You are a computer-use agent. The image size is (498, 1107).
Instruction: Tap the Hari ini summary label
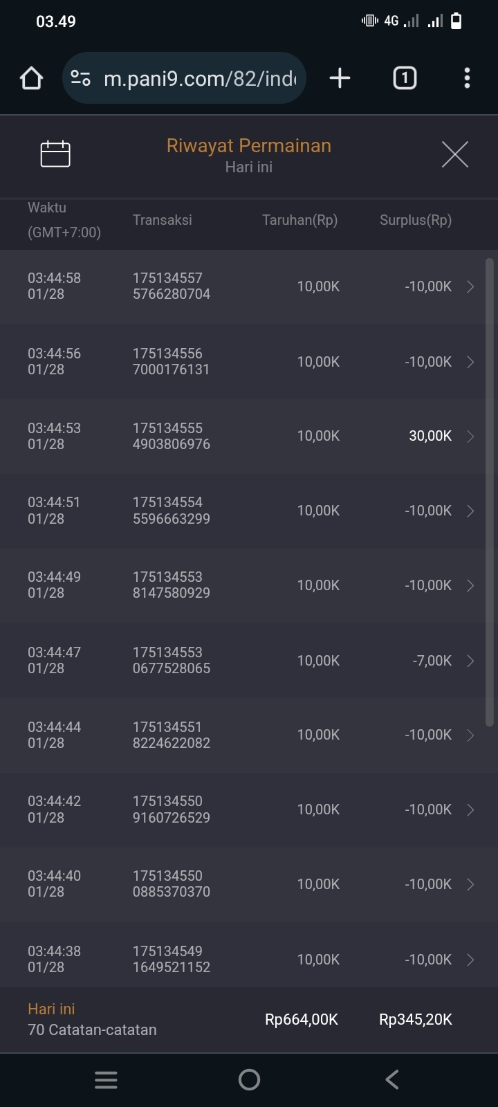[x=51, y=1009]
